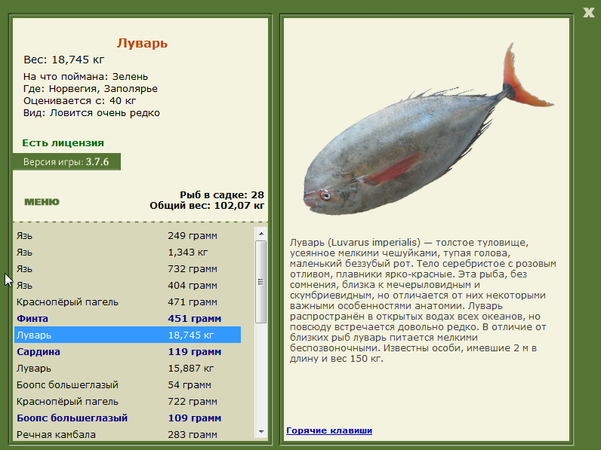
Task: Click the scroll down arrow of fish list
Action: pyautogui.click(x=261, y=432)
